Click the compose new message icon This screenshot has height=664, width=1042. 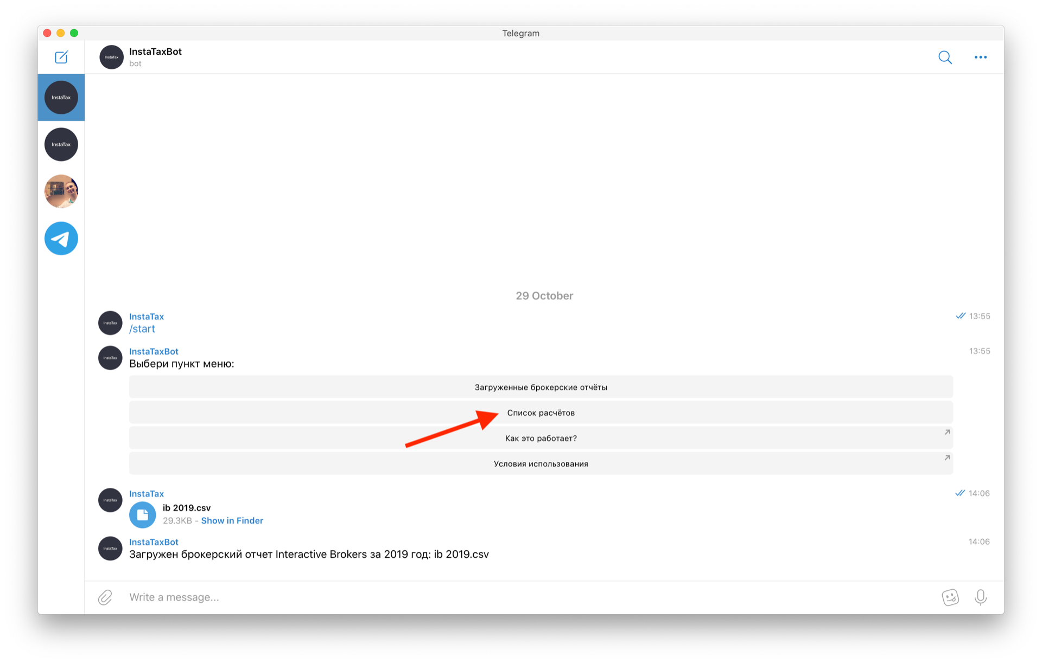pyautogui.click(x=61, y=57)
